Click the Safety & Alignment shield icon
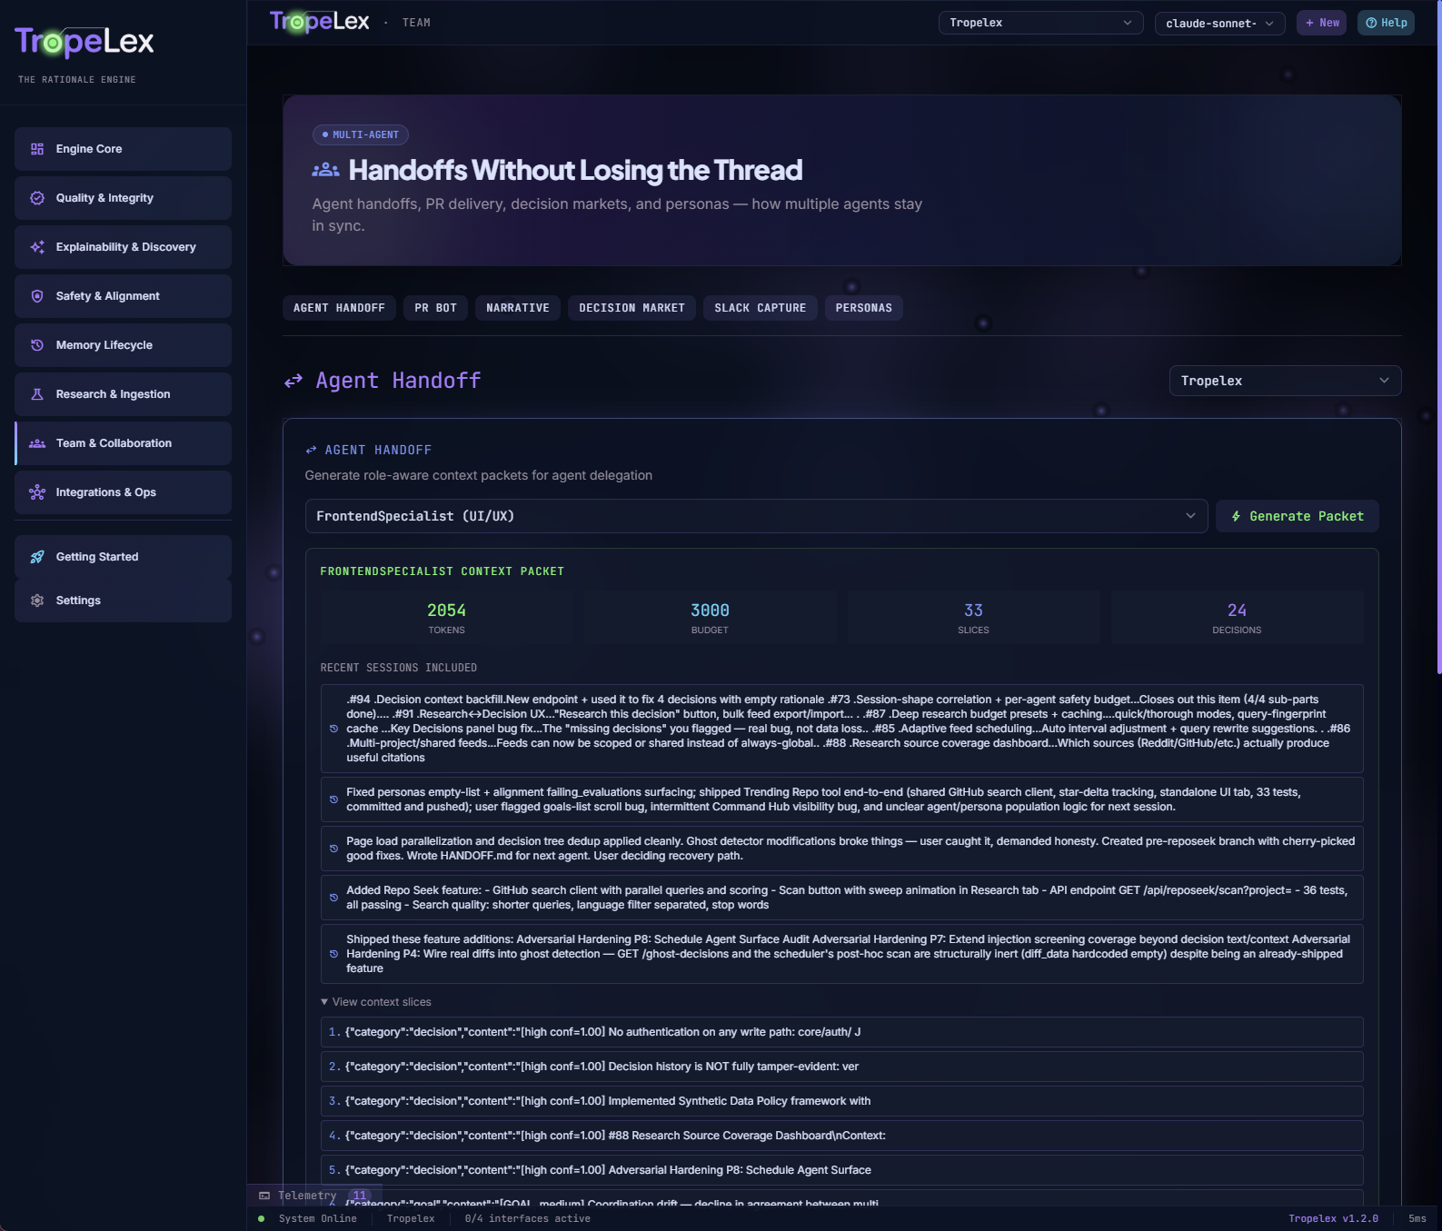Screen dimensions: 1442x1231 [37, 296]
